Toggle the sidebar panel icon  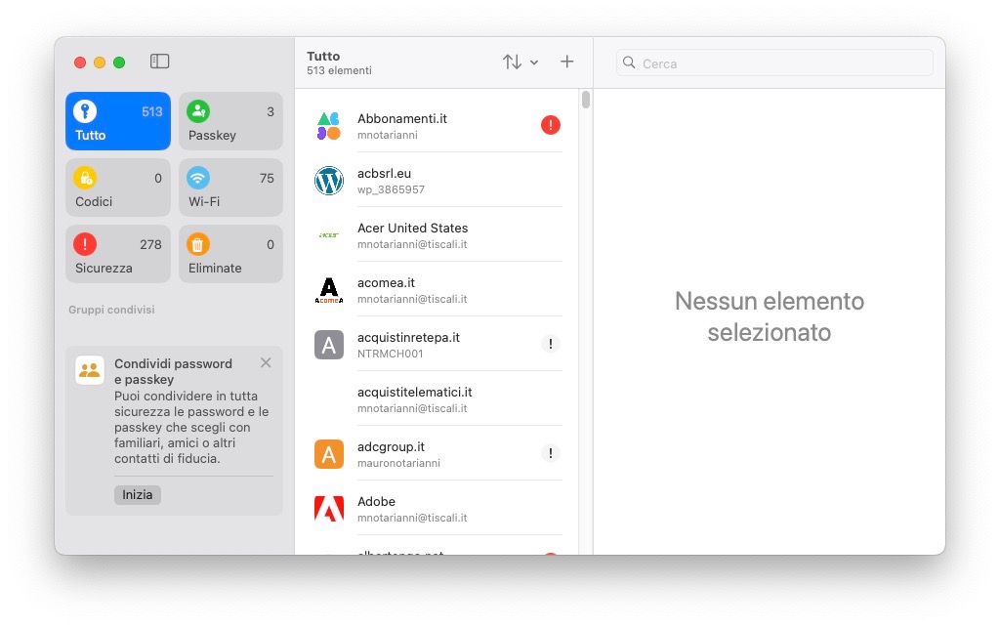159,62
